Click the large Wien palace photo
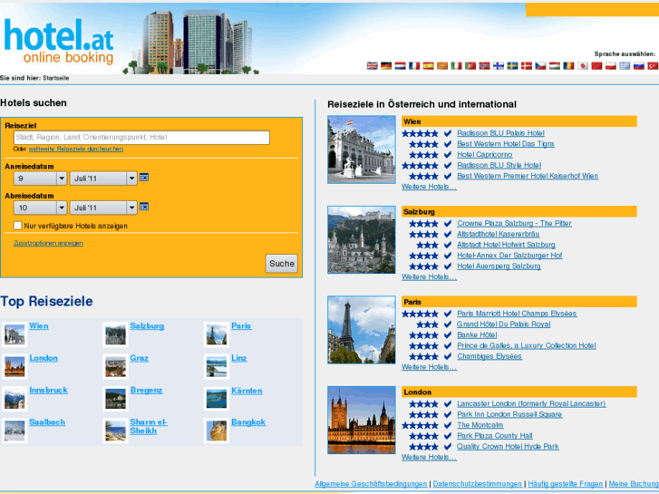The height and width of the screenshot is (494, 659). 362,150
